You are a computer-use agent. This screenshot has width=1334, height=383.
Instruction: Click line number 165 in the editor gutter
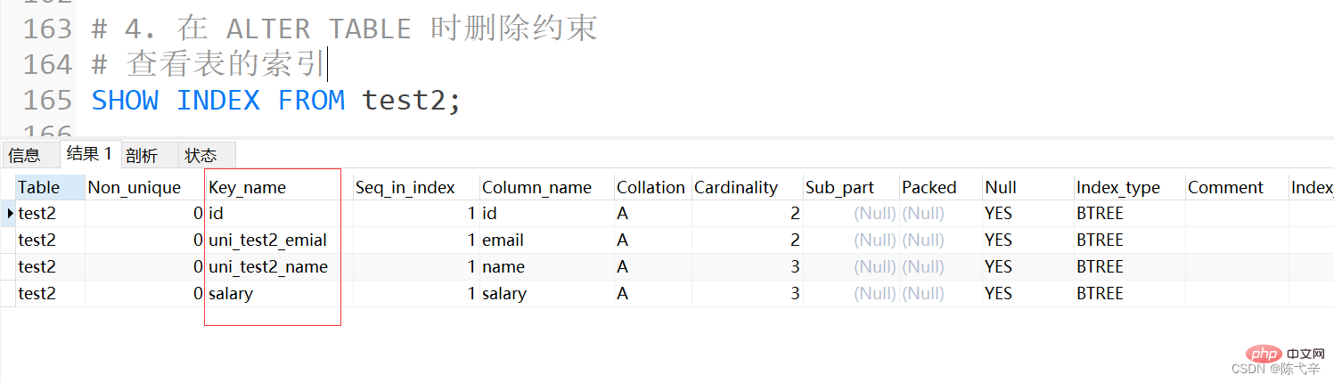(x=48, y=101)
